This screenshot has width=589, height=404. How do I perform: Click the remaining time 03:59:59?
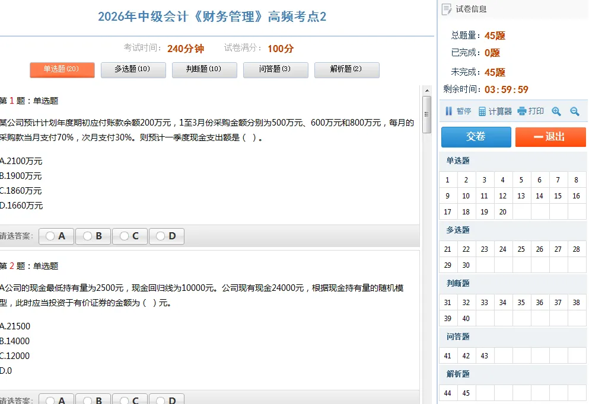click(x=507, y=89)
